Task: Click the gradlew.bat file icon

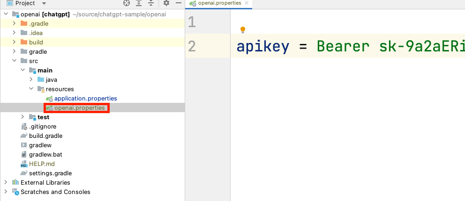Action: (24, 155)
